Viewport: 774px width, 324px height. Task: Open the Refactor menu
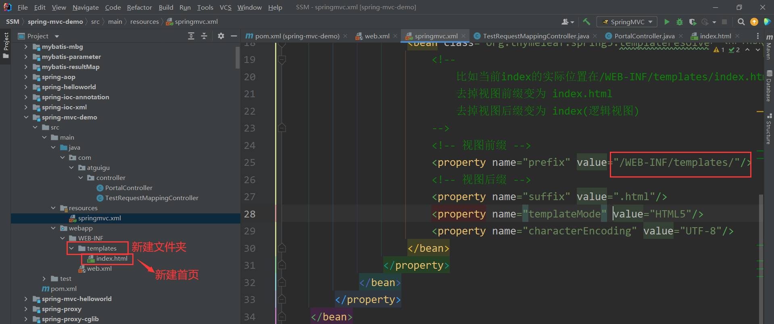(x=140, y=7)
